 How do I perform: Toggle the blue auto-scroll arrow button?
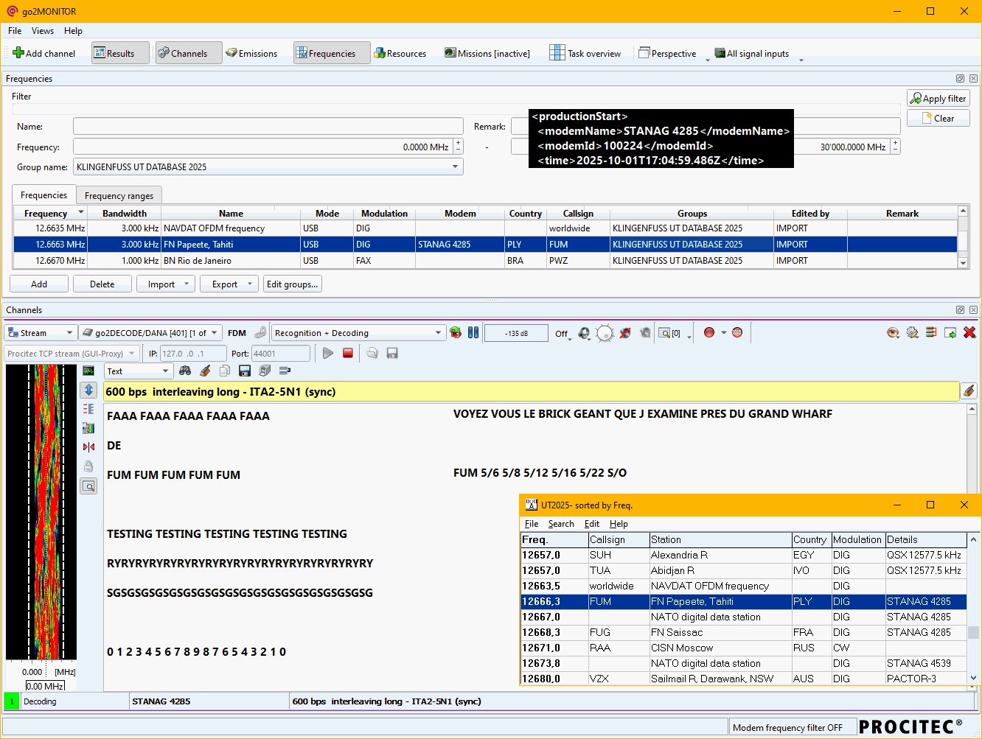coord(88,390)
